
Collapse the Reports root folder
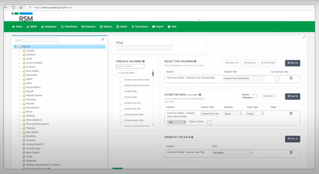coord(15,46)
